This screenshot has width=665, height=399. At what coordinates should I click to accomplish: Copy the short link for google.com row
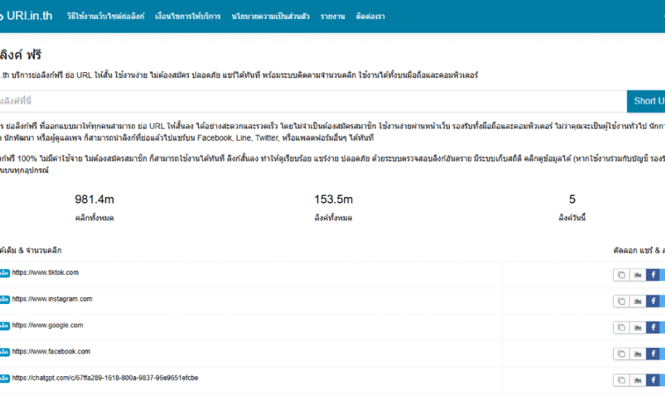point(621,328)
